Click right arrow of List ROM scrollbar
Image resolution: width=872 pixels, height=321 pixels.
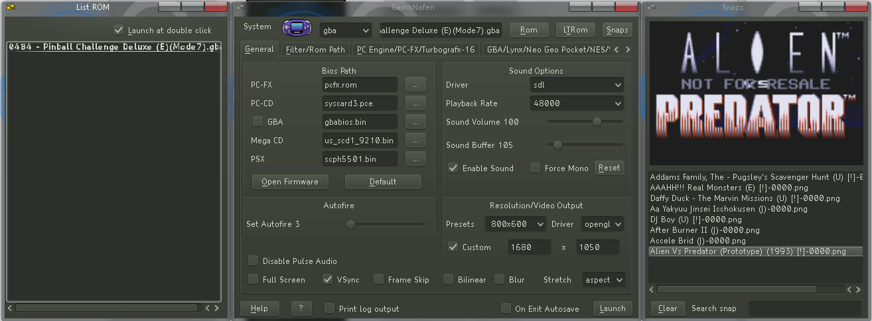click(216, 308)
